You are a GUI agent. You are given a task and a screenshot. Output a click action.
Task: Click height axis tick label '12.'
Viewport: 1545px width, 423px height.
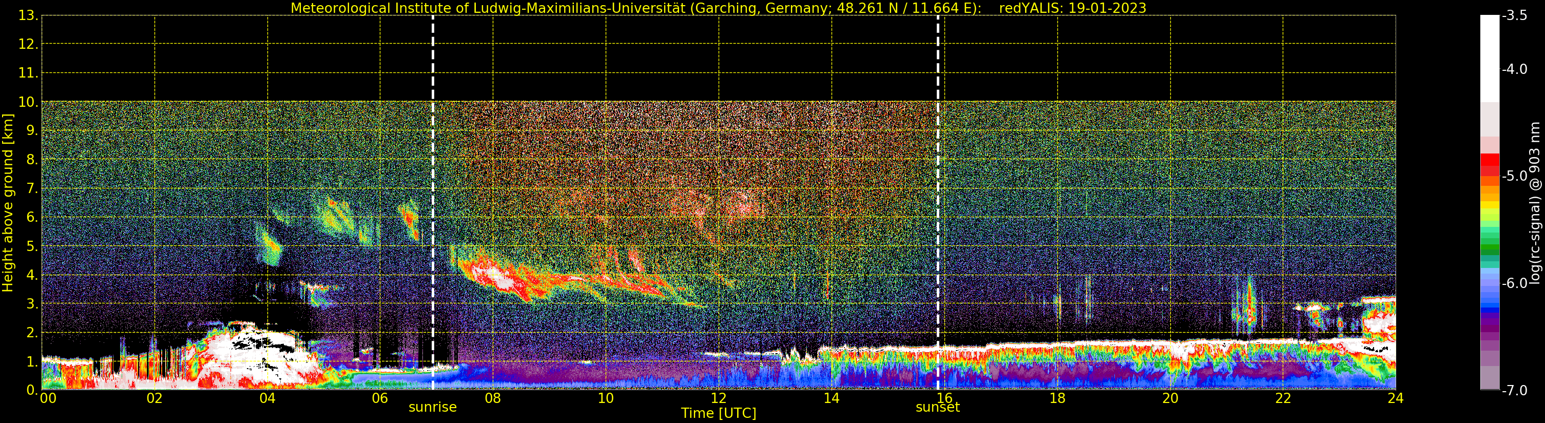tap(28, 44)
